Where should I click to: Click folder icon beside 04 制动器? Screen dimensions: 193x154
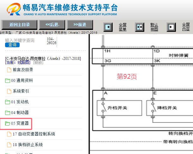coord(8,113)
